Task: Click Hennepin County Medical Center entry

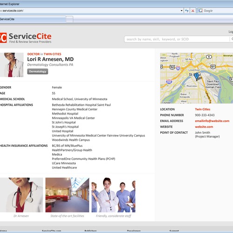Action: (75, 109)
